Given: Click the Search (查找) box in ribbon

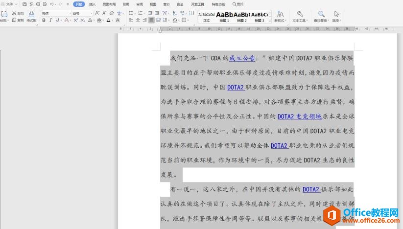Looking at the screenshot, I should (x=238, y=4).
